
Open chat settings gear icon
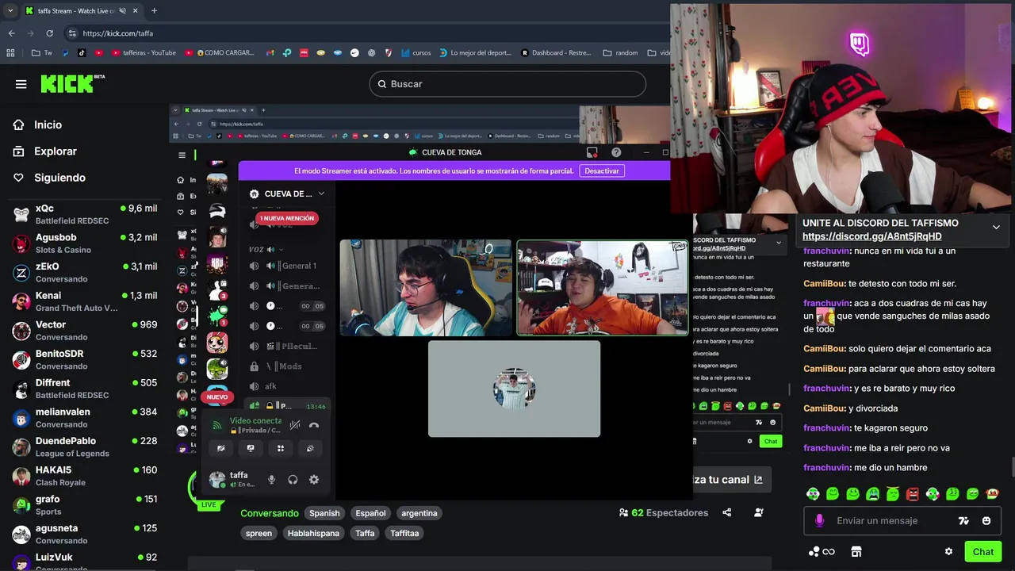click(x=948, y=552)
